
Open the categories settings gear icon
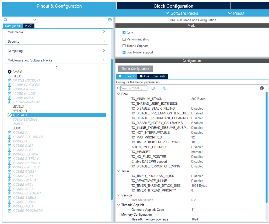point(110,20)
